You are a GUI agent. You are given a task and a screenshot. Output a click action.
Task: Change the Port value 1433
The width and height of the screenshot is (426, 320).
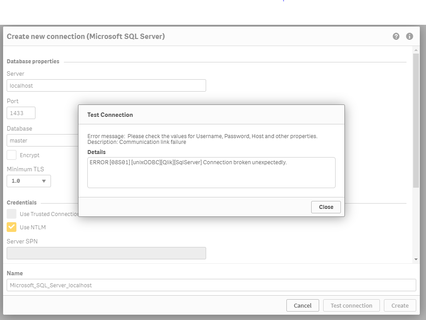click(x=21, y=112)
